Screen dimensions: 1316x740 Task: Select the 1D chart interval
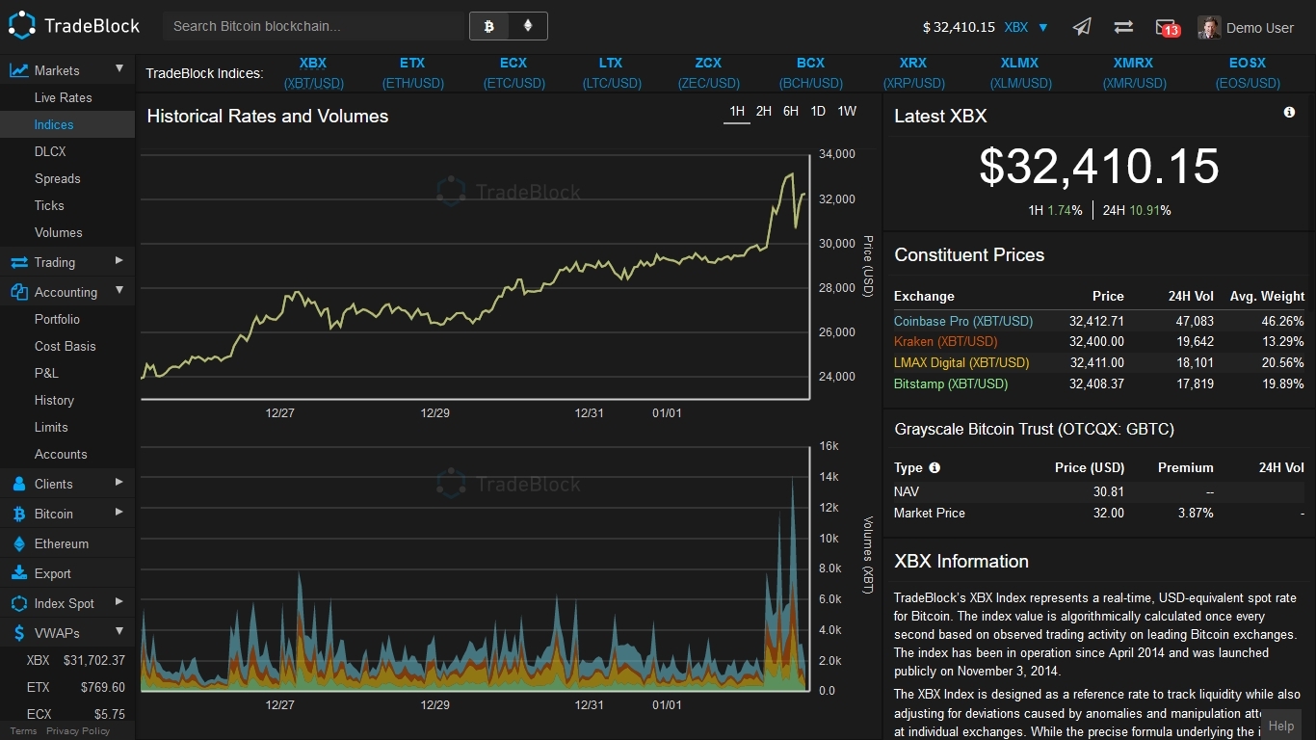(818, 112)
